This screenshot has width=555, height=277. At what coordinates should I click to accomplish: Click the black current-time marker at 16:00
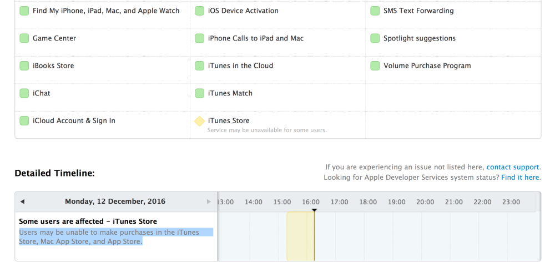[x=314, y=210]
